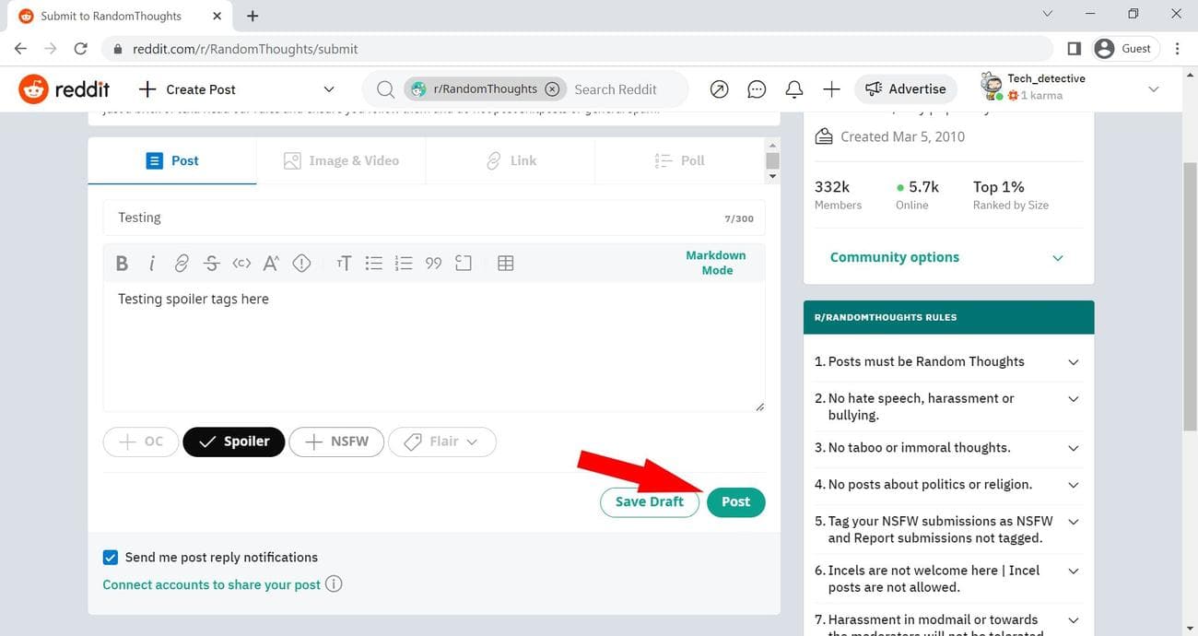Click the Save Draft button

pos(650,502)
